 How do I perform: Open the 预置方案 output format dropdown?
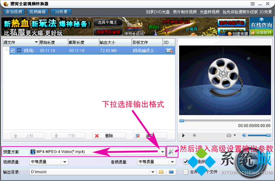coord(162,152)
